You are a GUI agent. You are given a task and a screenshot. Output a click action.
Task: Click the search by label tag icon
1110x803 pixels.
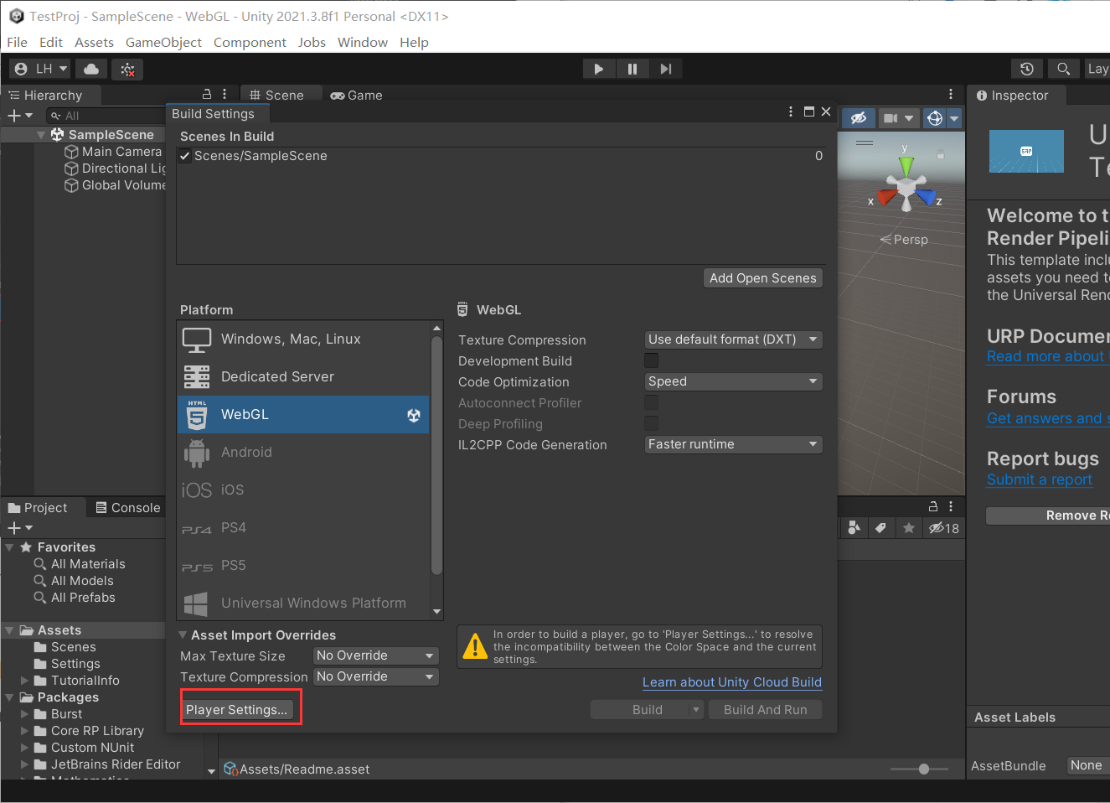(x=880, y=528)
